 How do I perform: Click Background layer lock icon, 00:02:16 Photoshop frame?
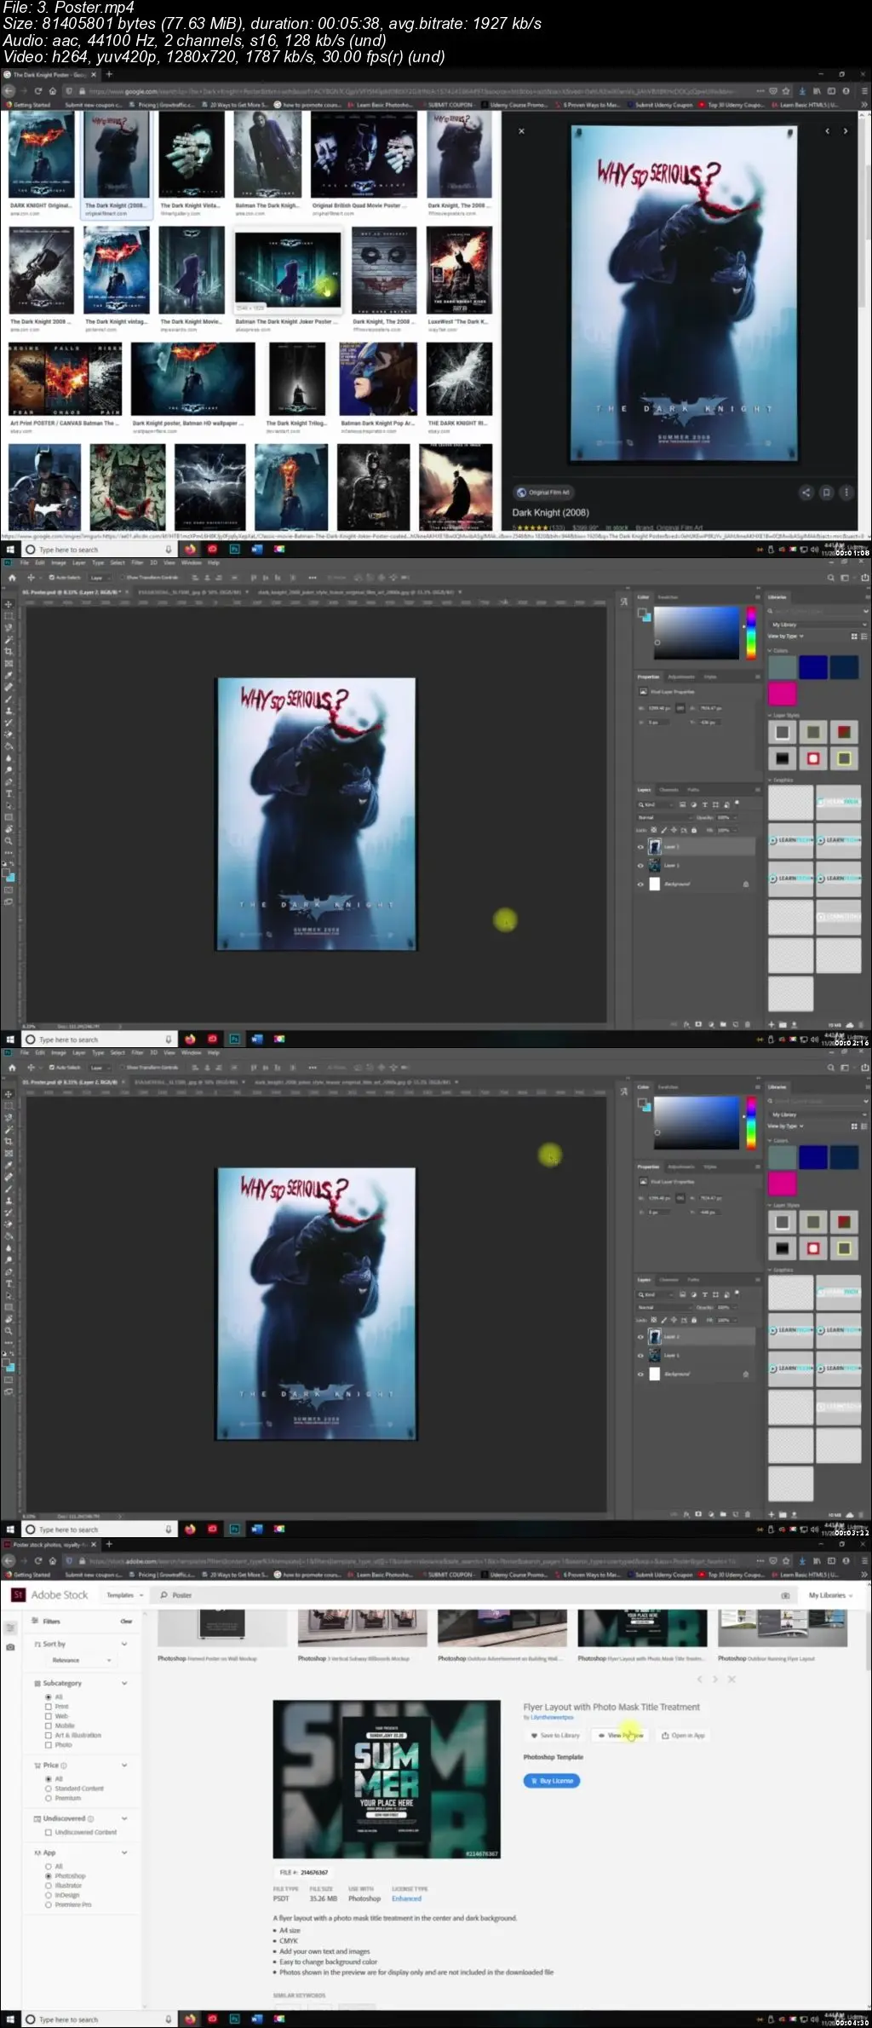(x=746, y=884)
